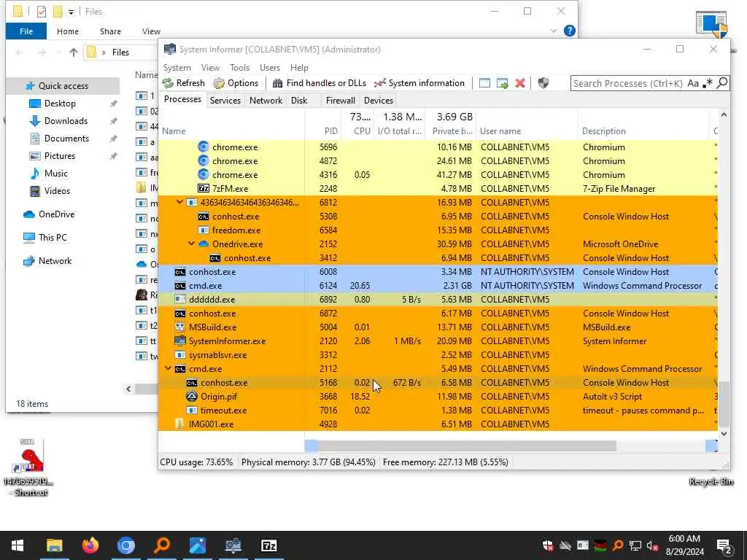Expand the Explorer ribbon chevron
This screenshot has width=747, height=560.
(x=554, y=31)
